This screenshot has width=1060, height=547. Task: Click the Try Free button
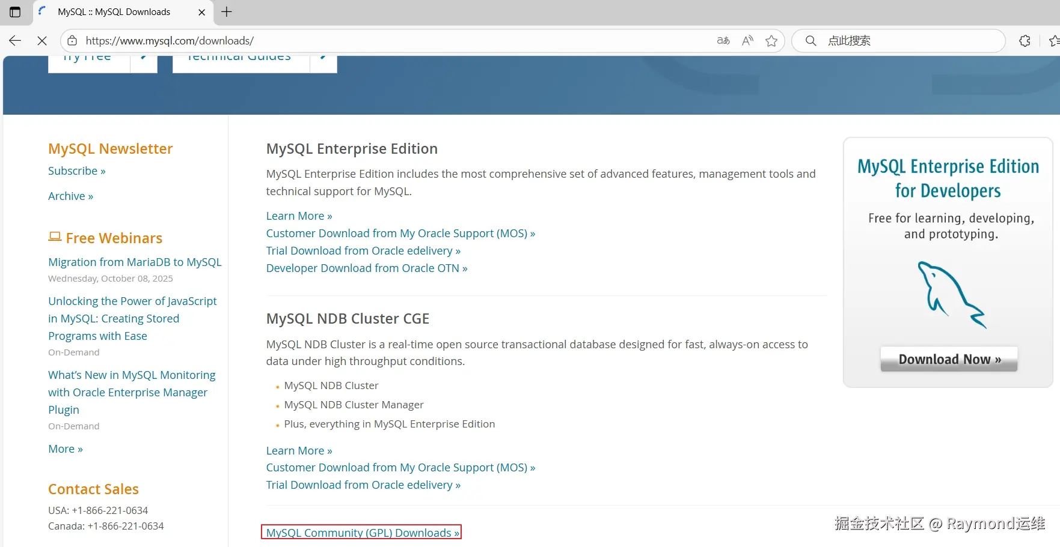(89, 63)
